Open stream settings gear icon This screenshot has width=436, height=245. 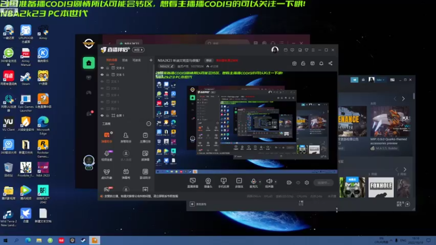(307, 182)
